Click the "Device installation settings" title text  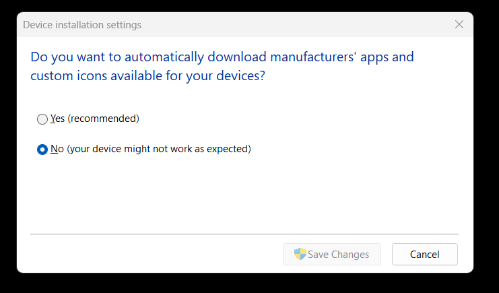tap(82, 25)
